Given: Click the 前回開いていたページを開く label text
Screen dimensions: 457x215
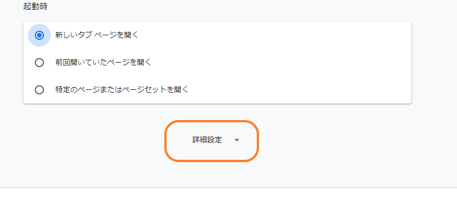Looking at the screenshot, I should pyautogui.click(x=103, y=63).
